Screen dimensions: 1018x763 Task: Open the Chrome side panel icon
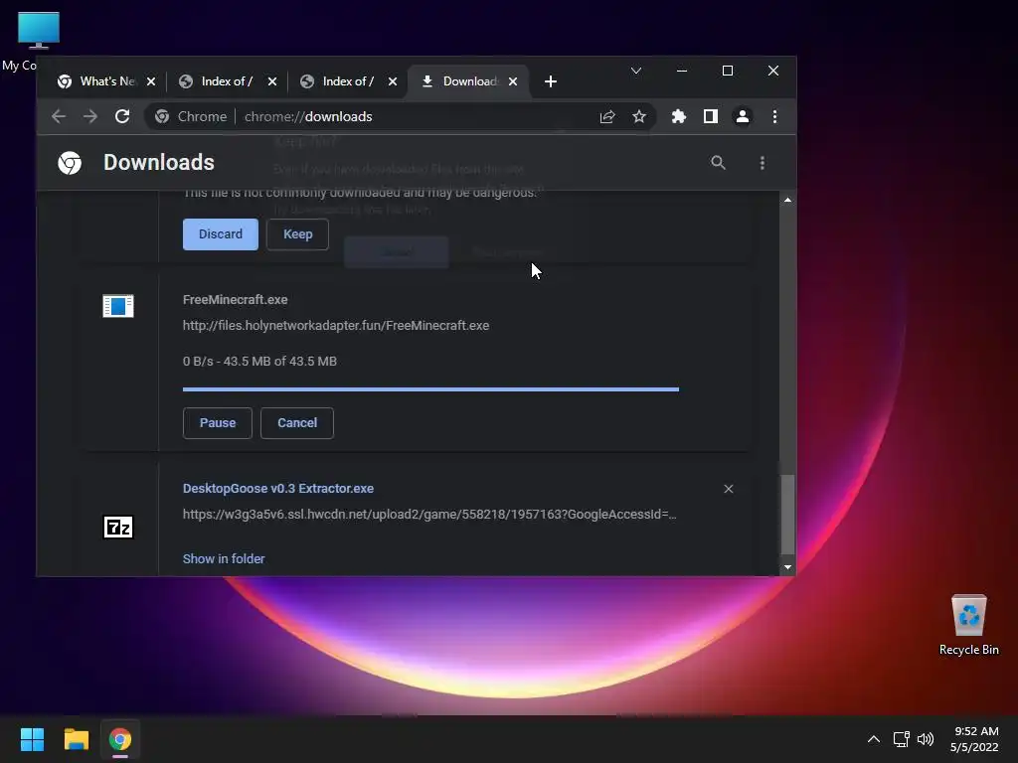tap(710, 117)
